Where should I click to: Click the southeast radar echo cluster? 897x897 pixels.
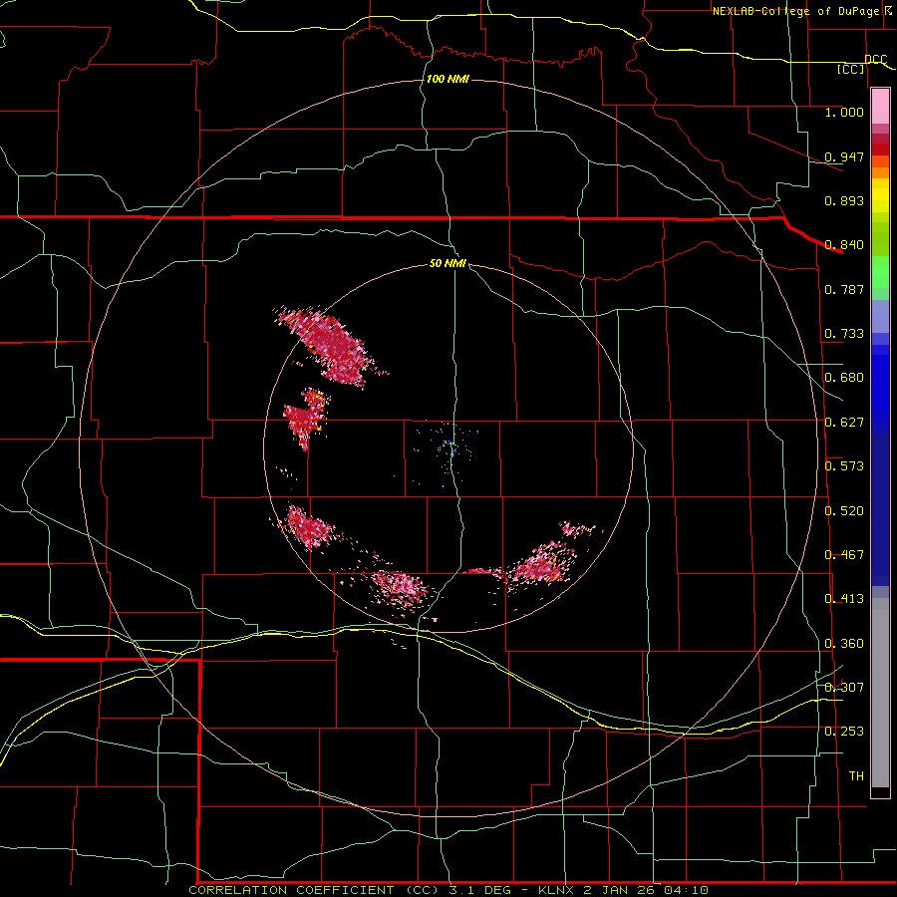(538, 562)
